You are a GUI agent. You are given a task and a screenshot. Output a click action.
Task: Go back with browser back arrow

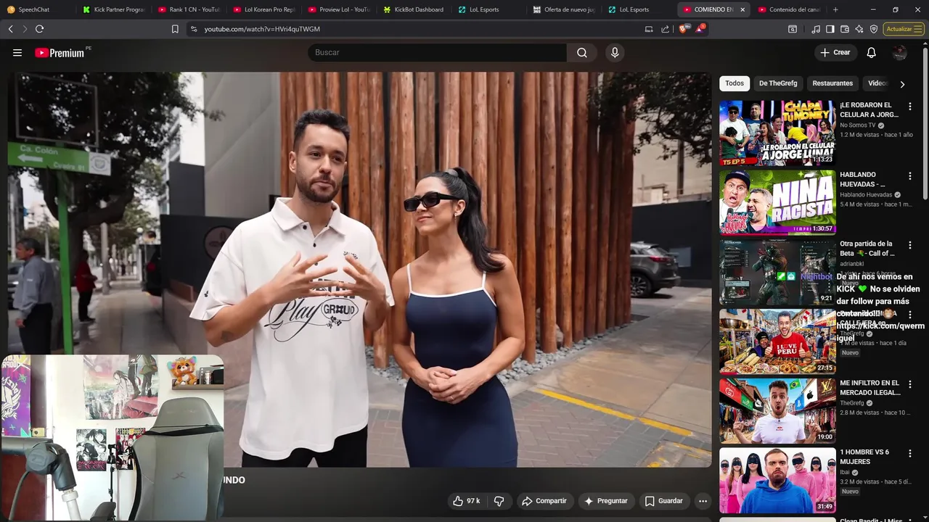click(10, 29)
